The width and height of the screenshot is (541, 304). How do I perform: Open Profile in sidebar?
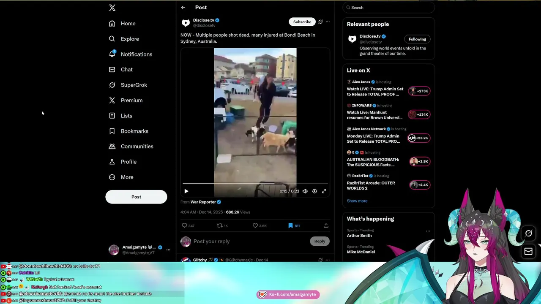[x=123, y=162]
